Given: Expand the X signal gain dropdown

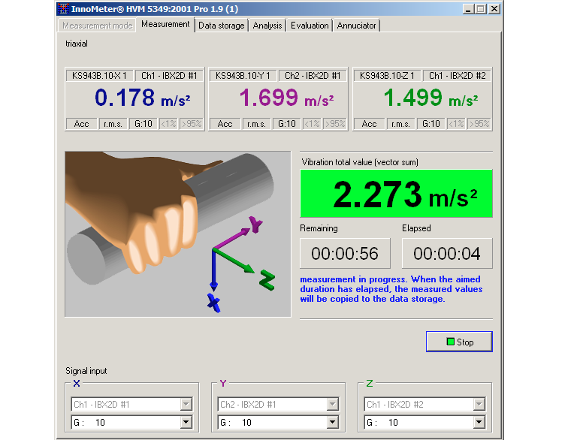Looking at the screenshot, I should point(186,423).
